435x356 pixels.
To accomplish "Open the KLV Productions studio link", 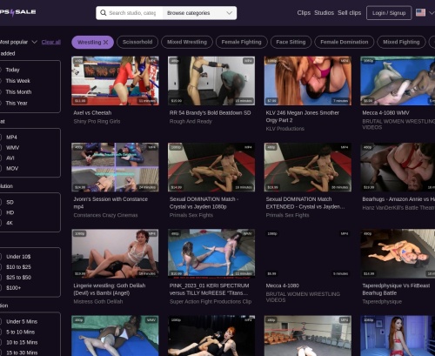I will click(284, 129).
